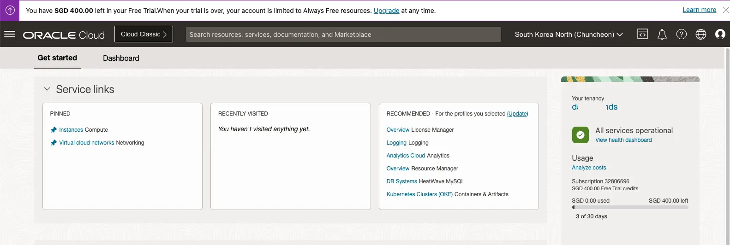Open the help question mark menu
730x245 pixels.
tap(682, 34)
